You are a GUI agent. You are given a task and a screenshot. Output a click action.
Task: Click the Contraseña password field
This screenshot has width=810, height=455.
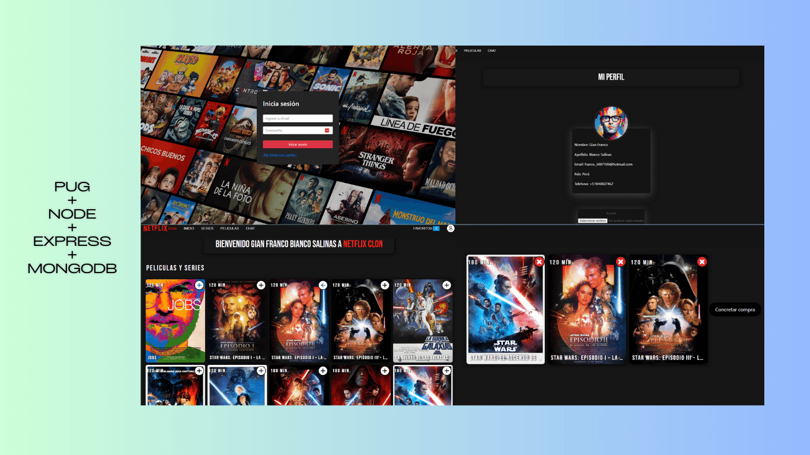point(293,130)
